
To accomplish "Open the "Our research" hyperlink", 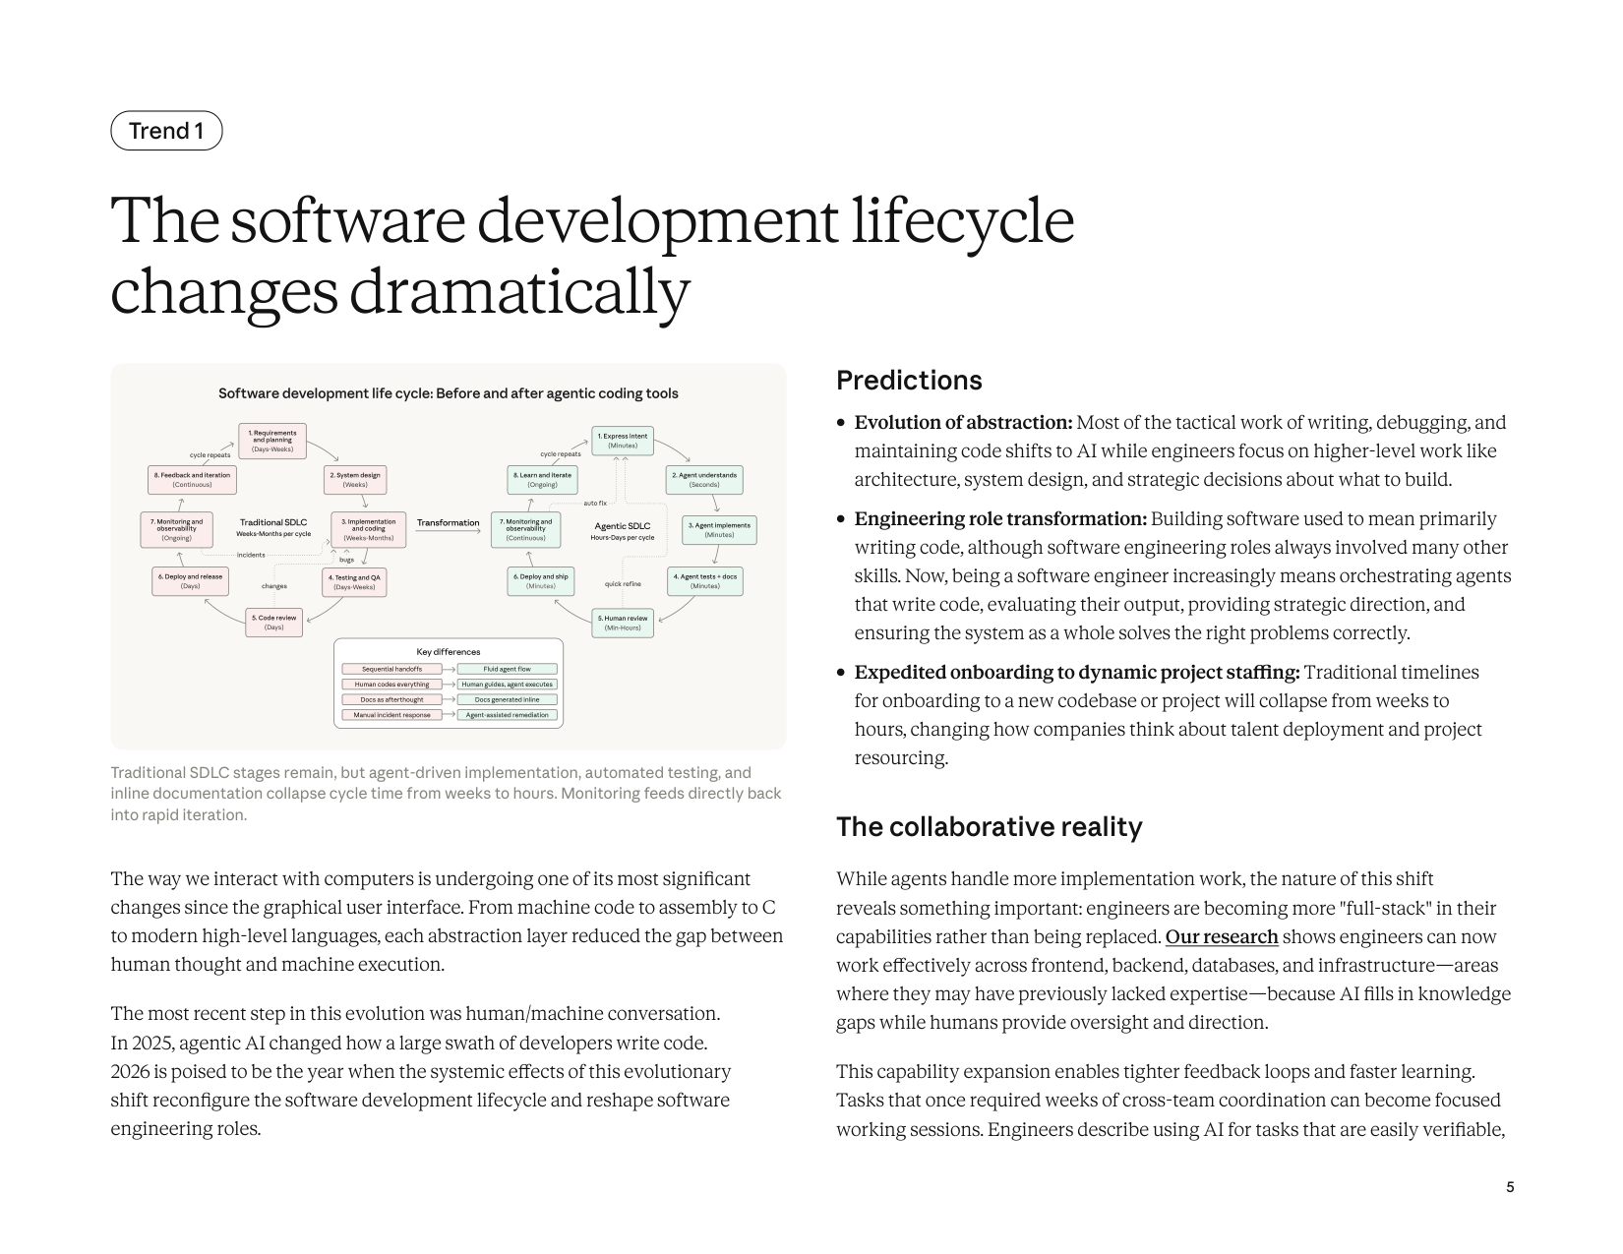I will click(x=1221, y=936).
